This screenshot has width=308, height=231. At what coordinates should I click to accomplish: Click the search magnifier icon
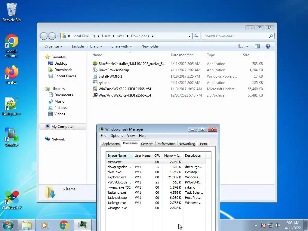pyautogui.click(x=271, y=36)
